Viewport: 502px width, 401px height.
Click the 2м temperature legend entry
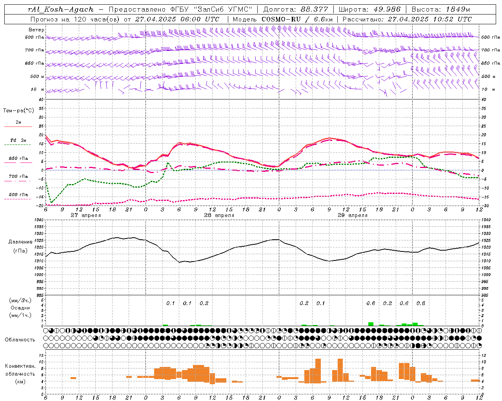pos(18,124)
